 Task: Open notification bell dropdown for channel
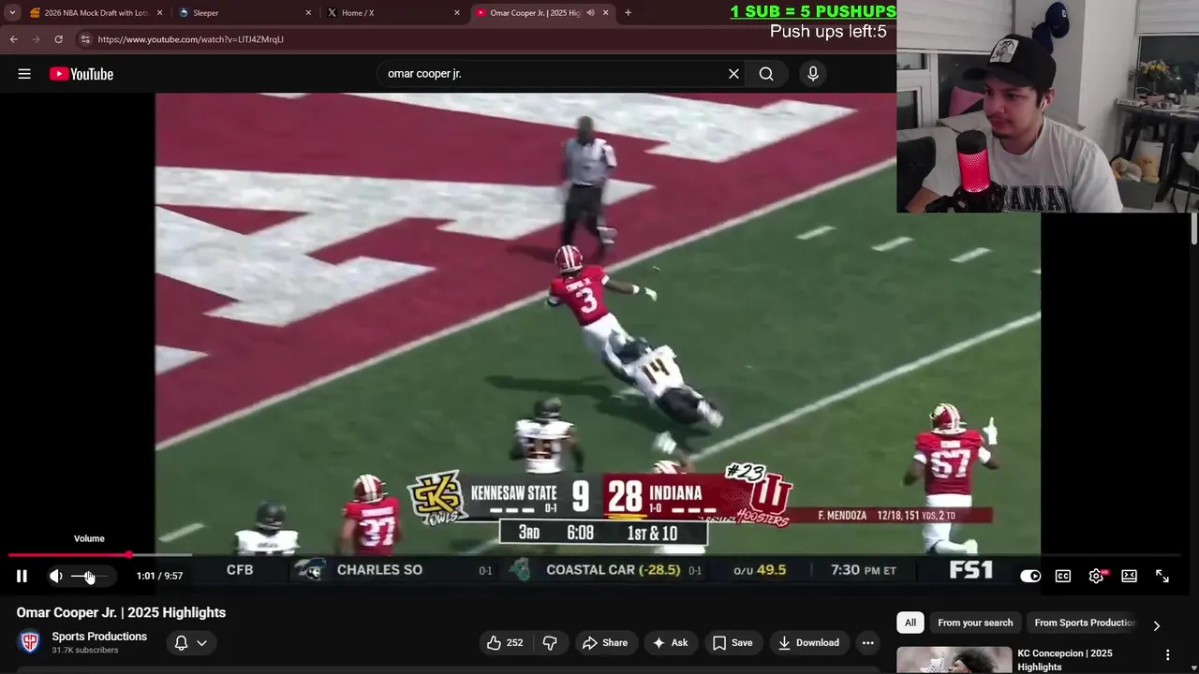pyautogui.click(x=190, y=642)
